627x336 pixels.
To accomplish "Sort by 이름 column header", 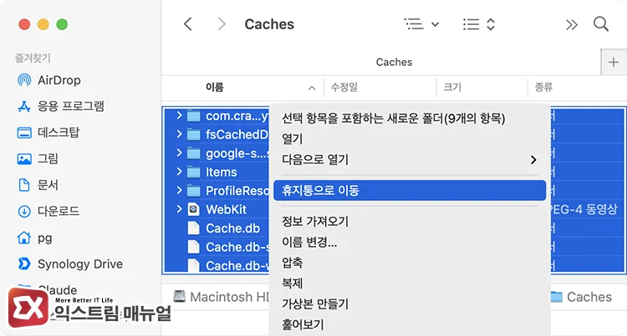I will point(215,88).
